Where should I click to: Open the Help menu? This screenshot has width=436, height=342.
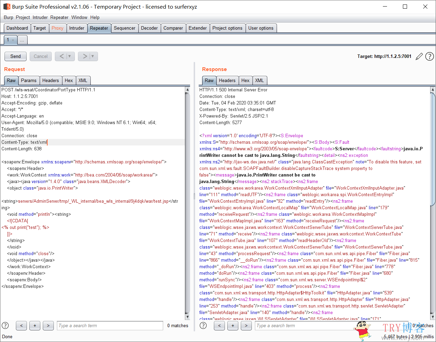95,17
